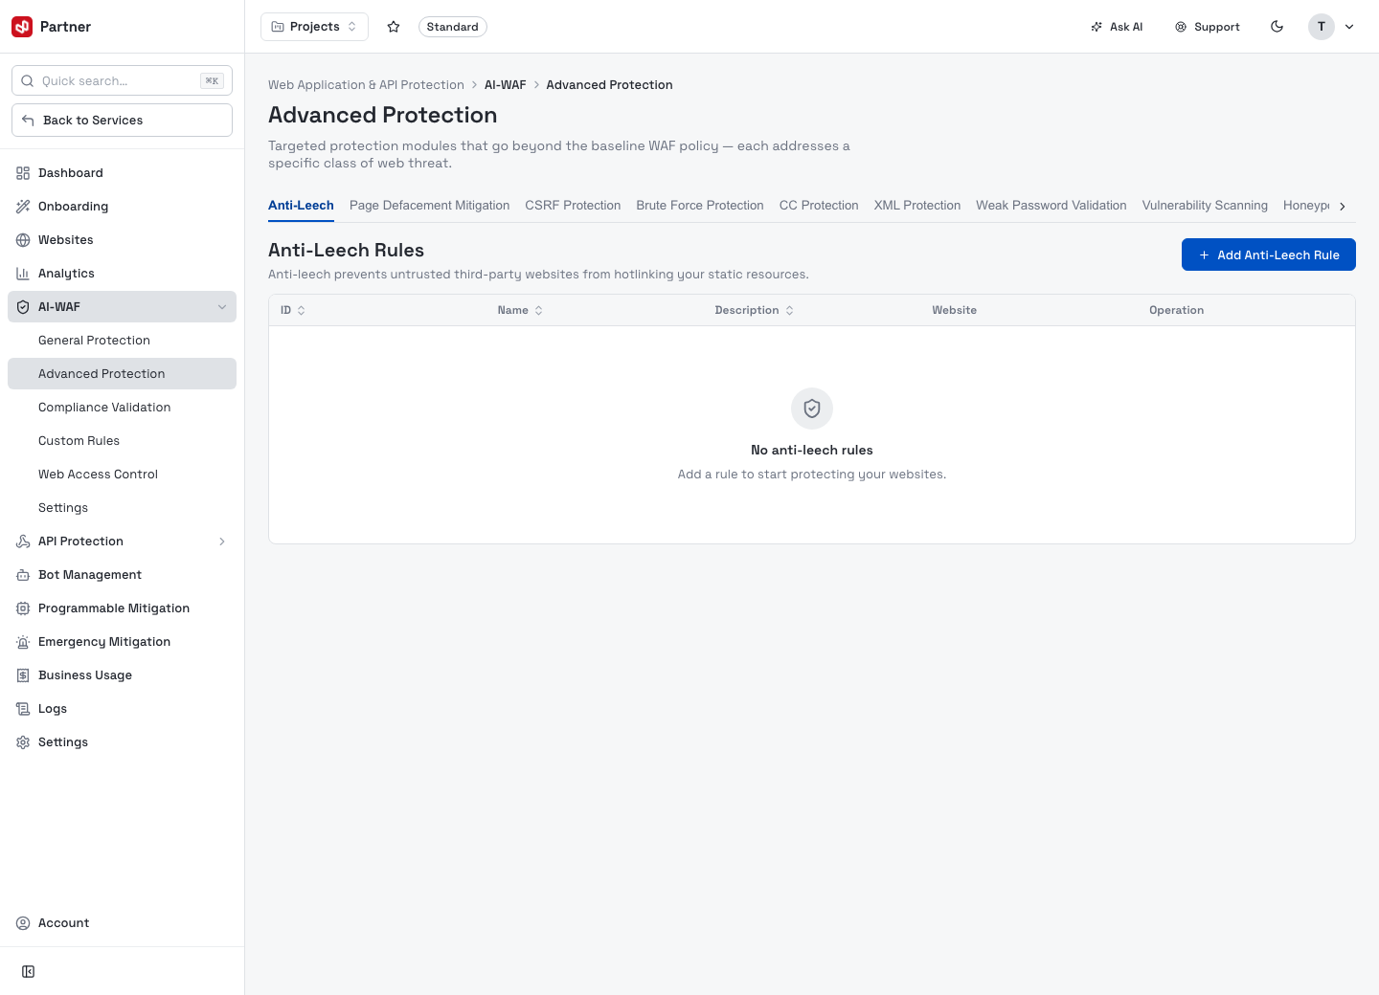Click the Analytics chart icon
This screenshot has width=1379, height=995.
23,274
